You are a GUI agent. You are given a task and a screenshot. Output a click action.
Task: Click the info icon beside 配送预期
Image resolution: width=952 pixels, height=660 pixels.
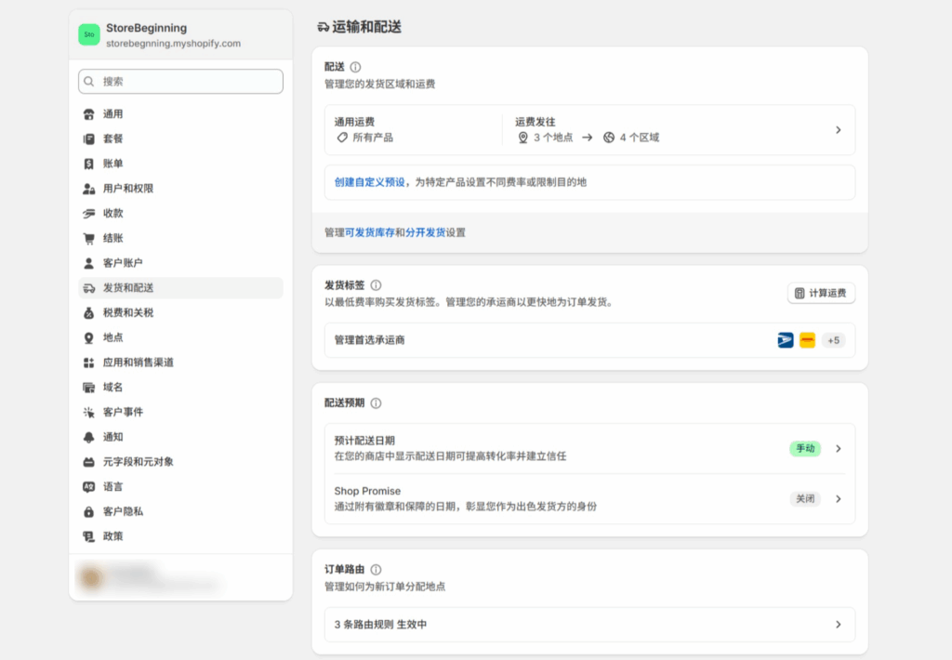(376, 403)
